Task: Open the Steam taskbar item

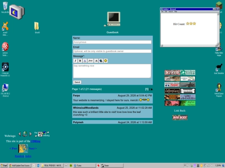Action: click(112, 166)
